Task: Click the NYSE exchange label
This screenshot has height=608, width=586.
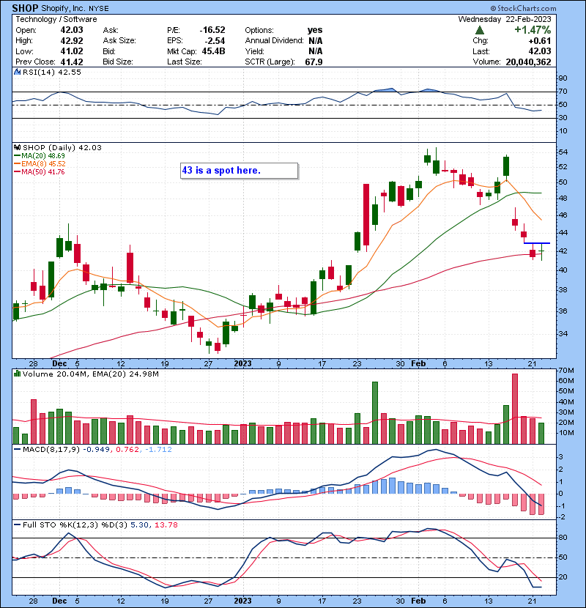Action: click(100, 9)
